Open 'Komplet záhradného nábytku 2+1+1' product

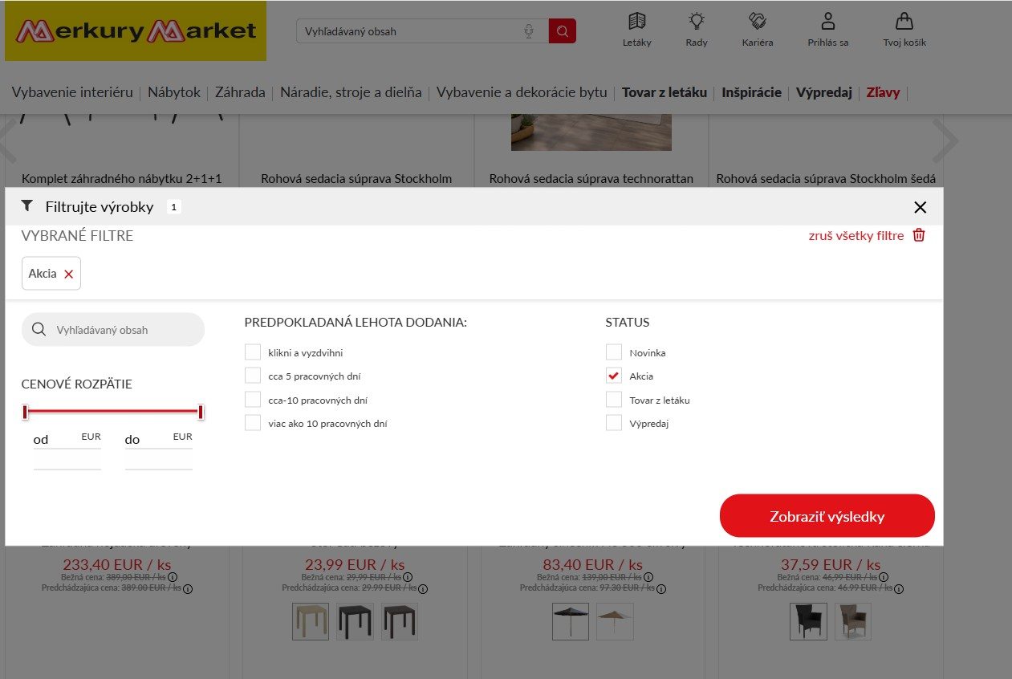coord(122,178)
